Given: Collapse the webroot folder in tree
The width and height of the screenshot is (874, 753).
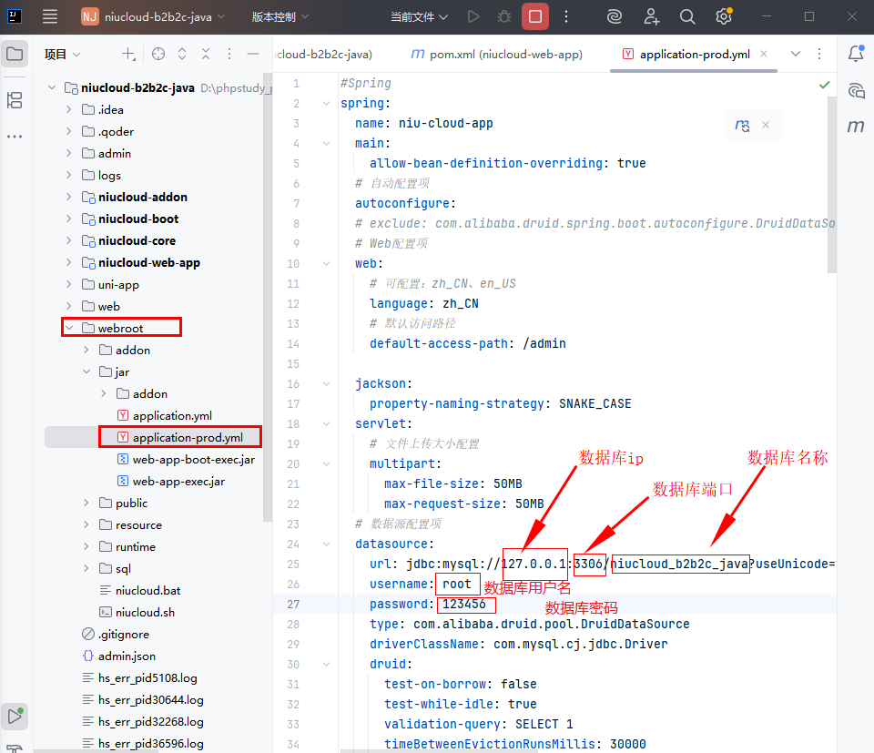Looking at the screenshot, I should [69, 328].
